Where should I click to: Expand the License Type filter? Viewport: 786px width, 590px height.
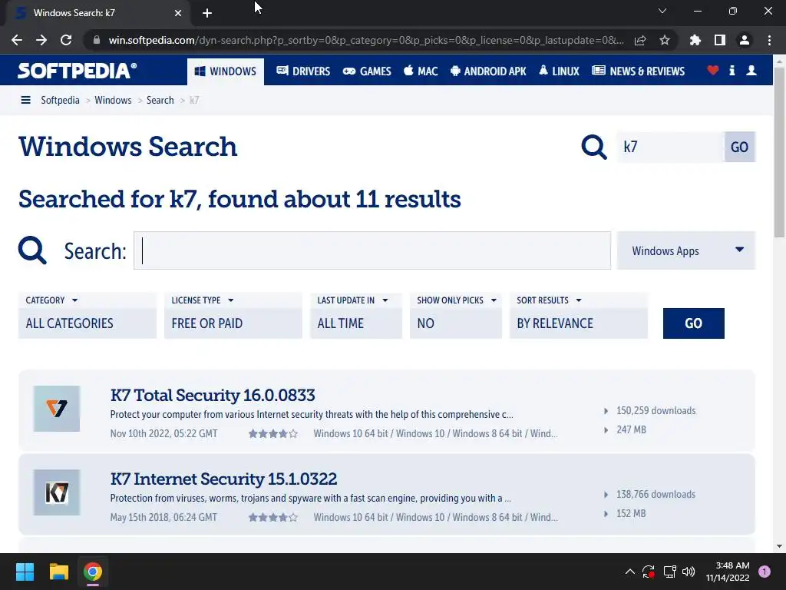coord(233,316)
